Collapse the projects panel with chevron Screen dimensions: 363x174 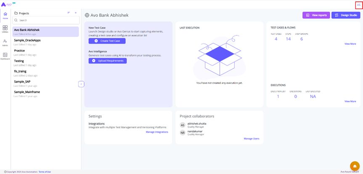pos(81,84)
